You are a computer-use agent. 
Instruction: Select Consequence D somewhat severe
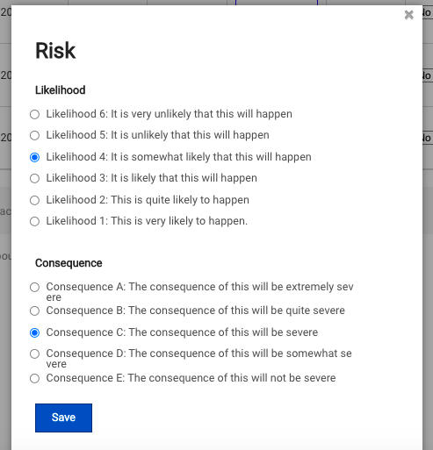[x=34, y=354]
